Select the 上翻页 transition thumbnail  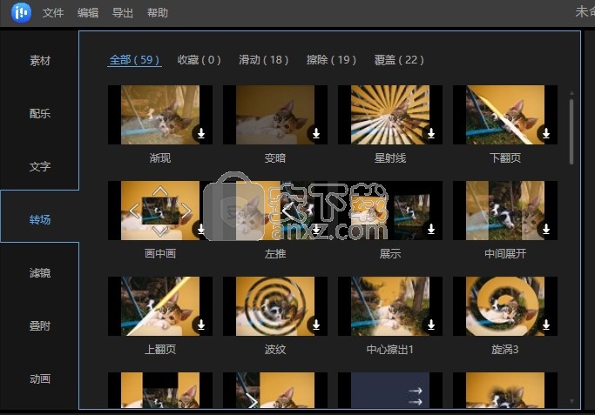160,306
